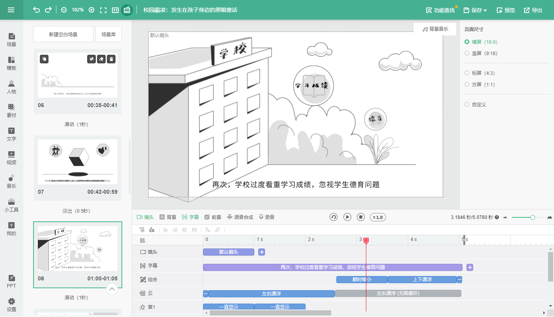
Task: Zoom in the canvas with plus icon
Action: [x=91, y=10]
